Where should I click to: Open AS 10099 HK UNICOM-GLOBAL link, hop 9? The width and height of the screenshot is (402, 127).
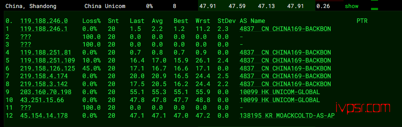click(280, 92)
